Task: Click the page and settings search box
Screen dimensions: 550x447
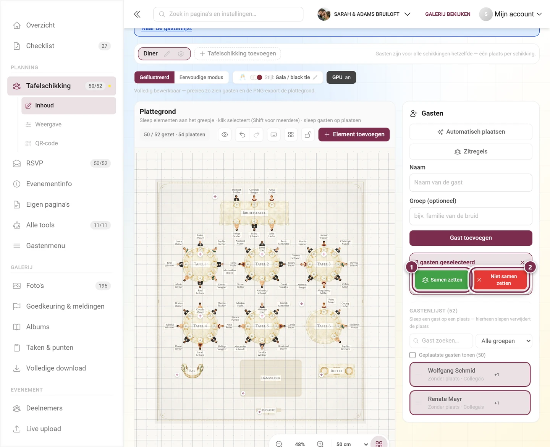Action: click(228, 14)
